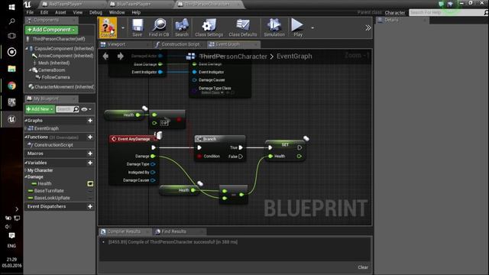
Task: Open Windows Start menu
Action: tap(12, 7)
